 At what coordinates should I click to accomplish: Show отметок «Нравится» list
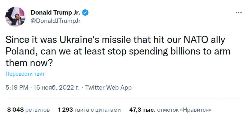coord(184,110)
